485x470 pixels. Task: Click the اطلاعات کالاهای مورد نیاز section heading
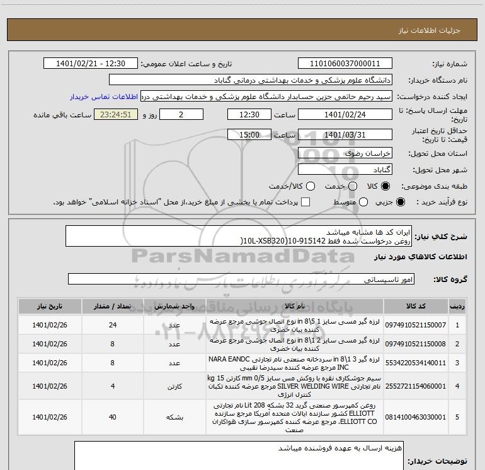[x=420, y=257]
